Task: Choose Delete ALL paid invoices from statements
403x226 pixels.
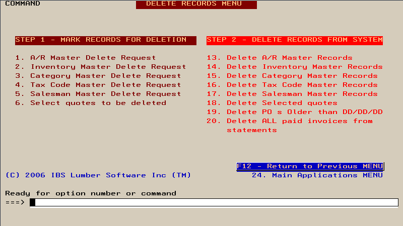Action: (290, 125)
